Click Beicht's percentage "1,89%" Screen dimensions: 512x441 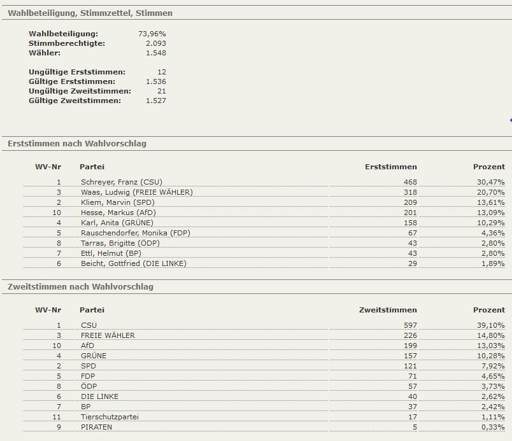(x=493, y=263)
